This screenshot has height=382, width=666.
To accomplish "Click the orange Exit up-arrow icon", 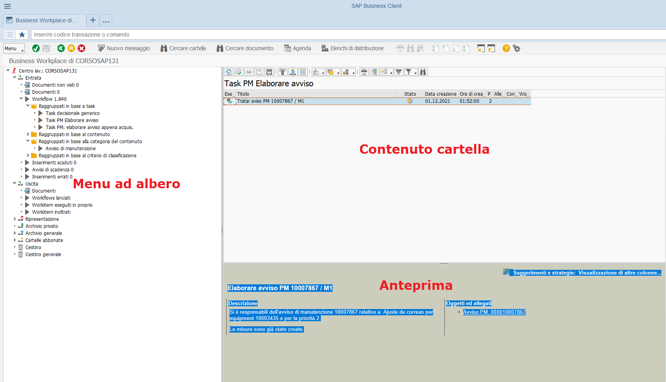I will tap(71, 48).
